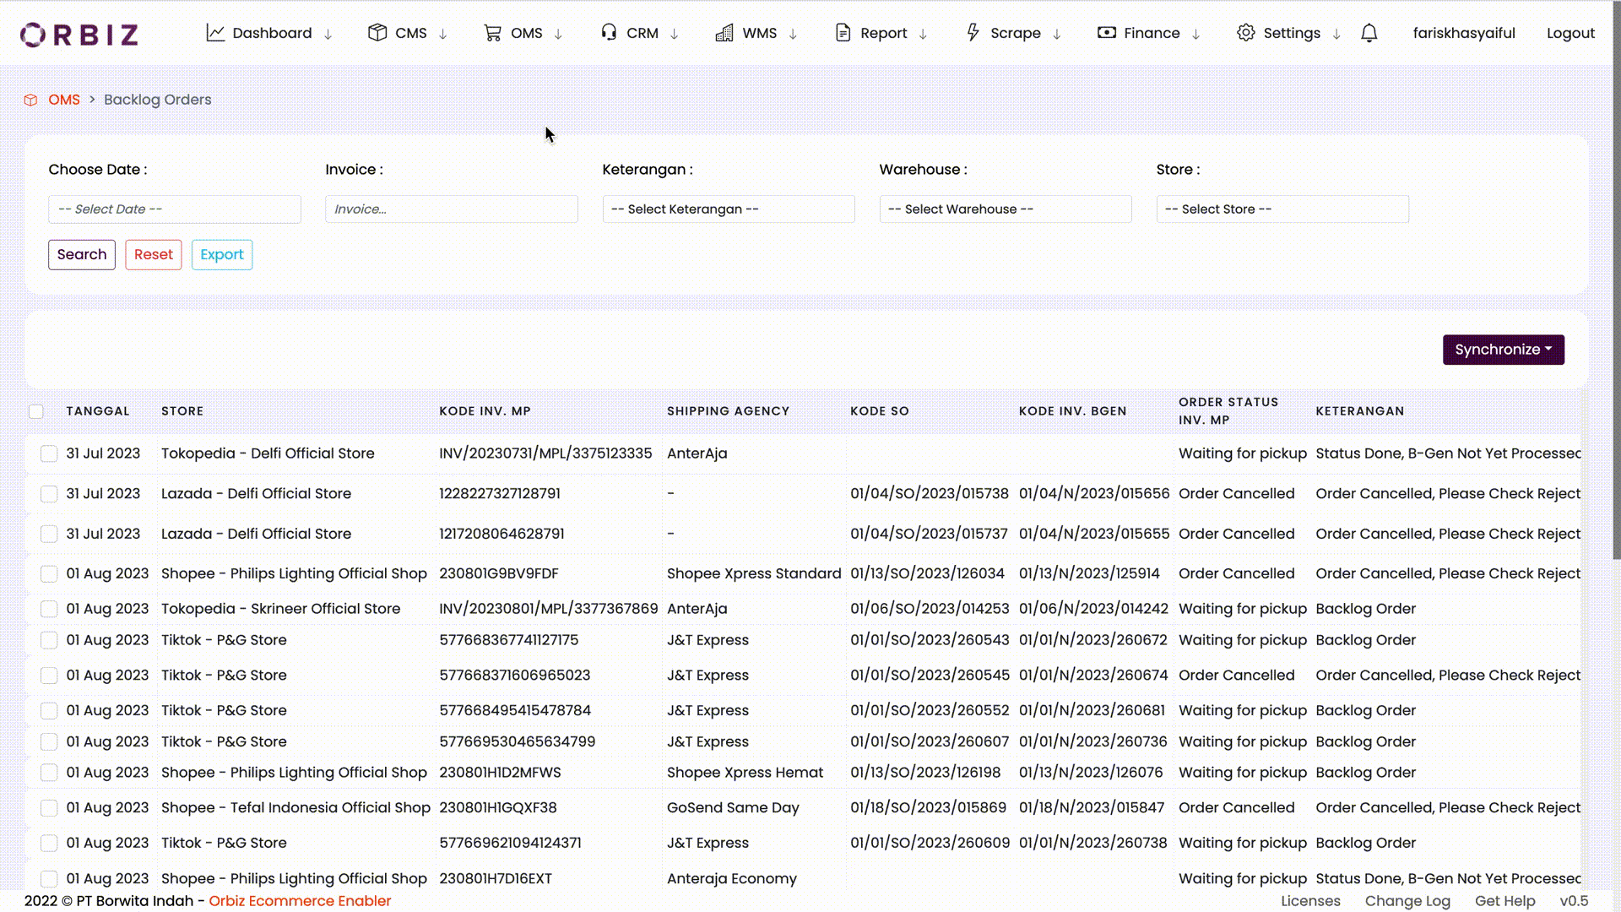Check row with invoice 1228227327128791
This screenshot has height=912, width=1621.
pyautogui.click(x=49, y=494)
